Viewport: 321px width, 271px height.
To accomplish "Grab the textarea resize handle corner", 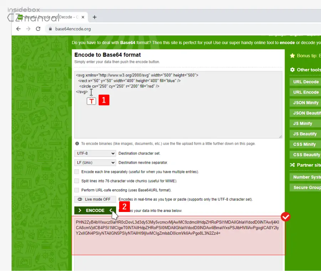I will (x=280, y=137).
